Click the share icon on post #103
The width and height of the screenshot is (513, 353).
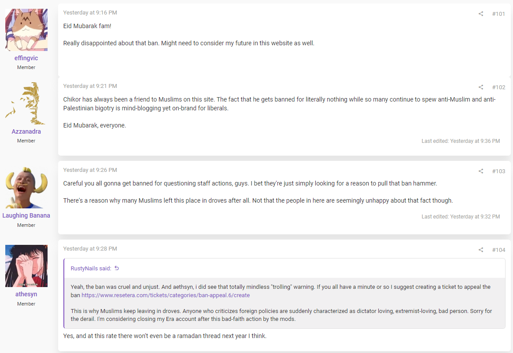point(480,171)
